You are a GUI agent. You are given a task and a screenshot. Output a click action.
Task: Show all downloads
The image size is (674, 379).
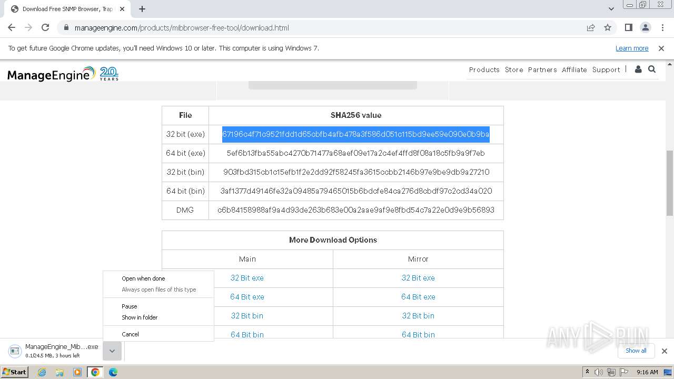click(636, 351)
